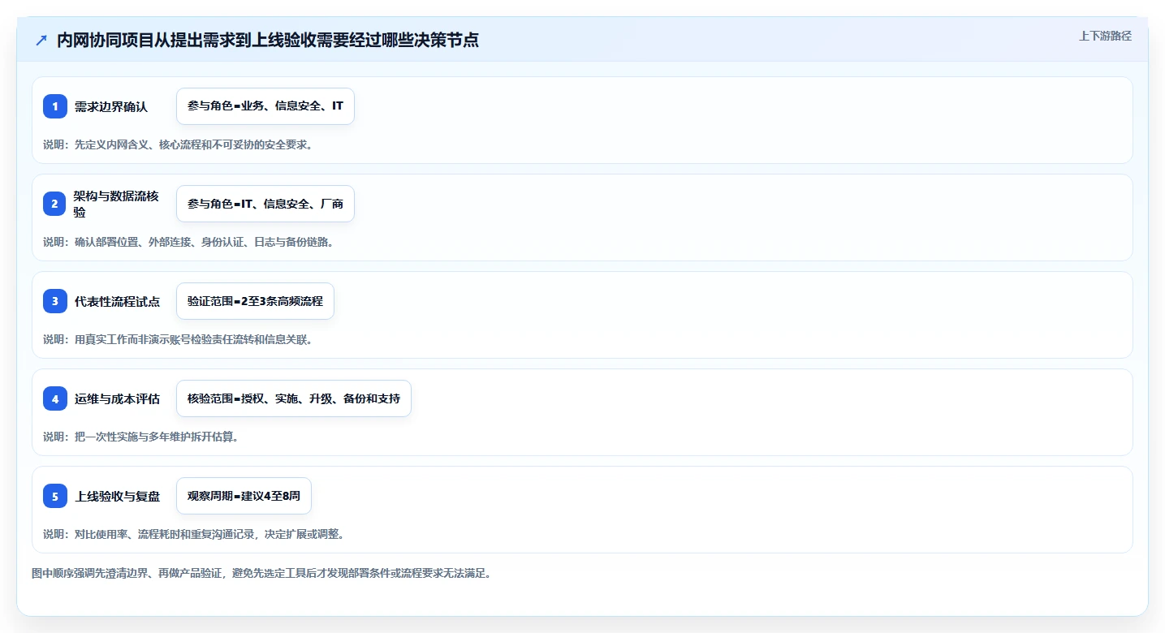Select the 参与角色=IT、信息安全、厂商 chip
The width and height of the screenshot is (1165, 633).
265,204
